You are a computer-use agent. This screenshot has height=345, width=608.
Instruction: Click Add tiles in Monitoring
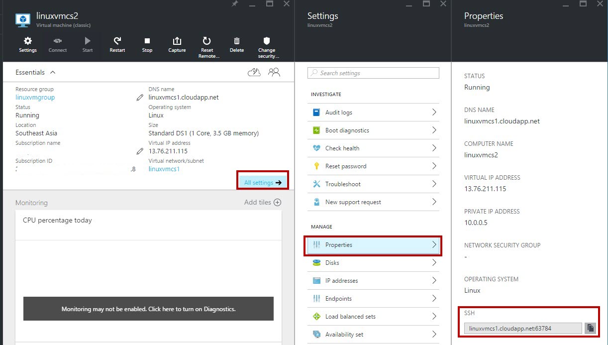click(x=263, y=202)
